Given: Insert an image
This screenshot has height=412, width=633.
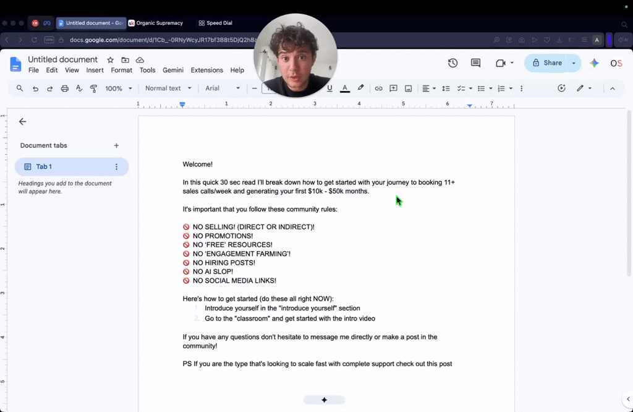Looking at the screenshot, I should (x=408, y=88).
